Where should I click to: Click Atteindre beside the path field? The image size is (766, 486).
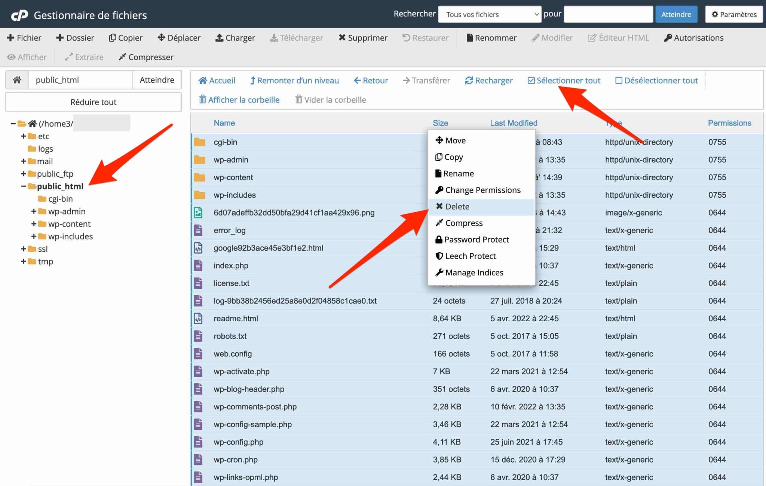coord(157,80)
